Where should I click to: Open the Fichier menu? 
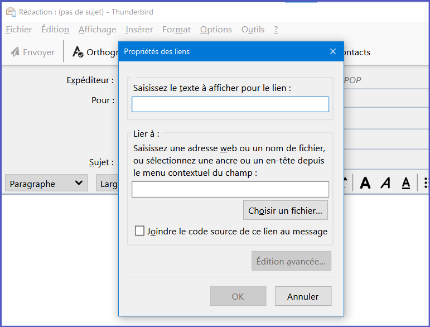click(x=19, y=30)
